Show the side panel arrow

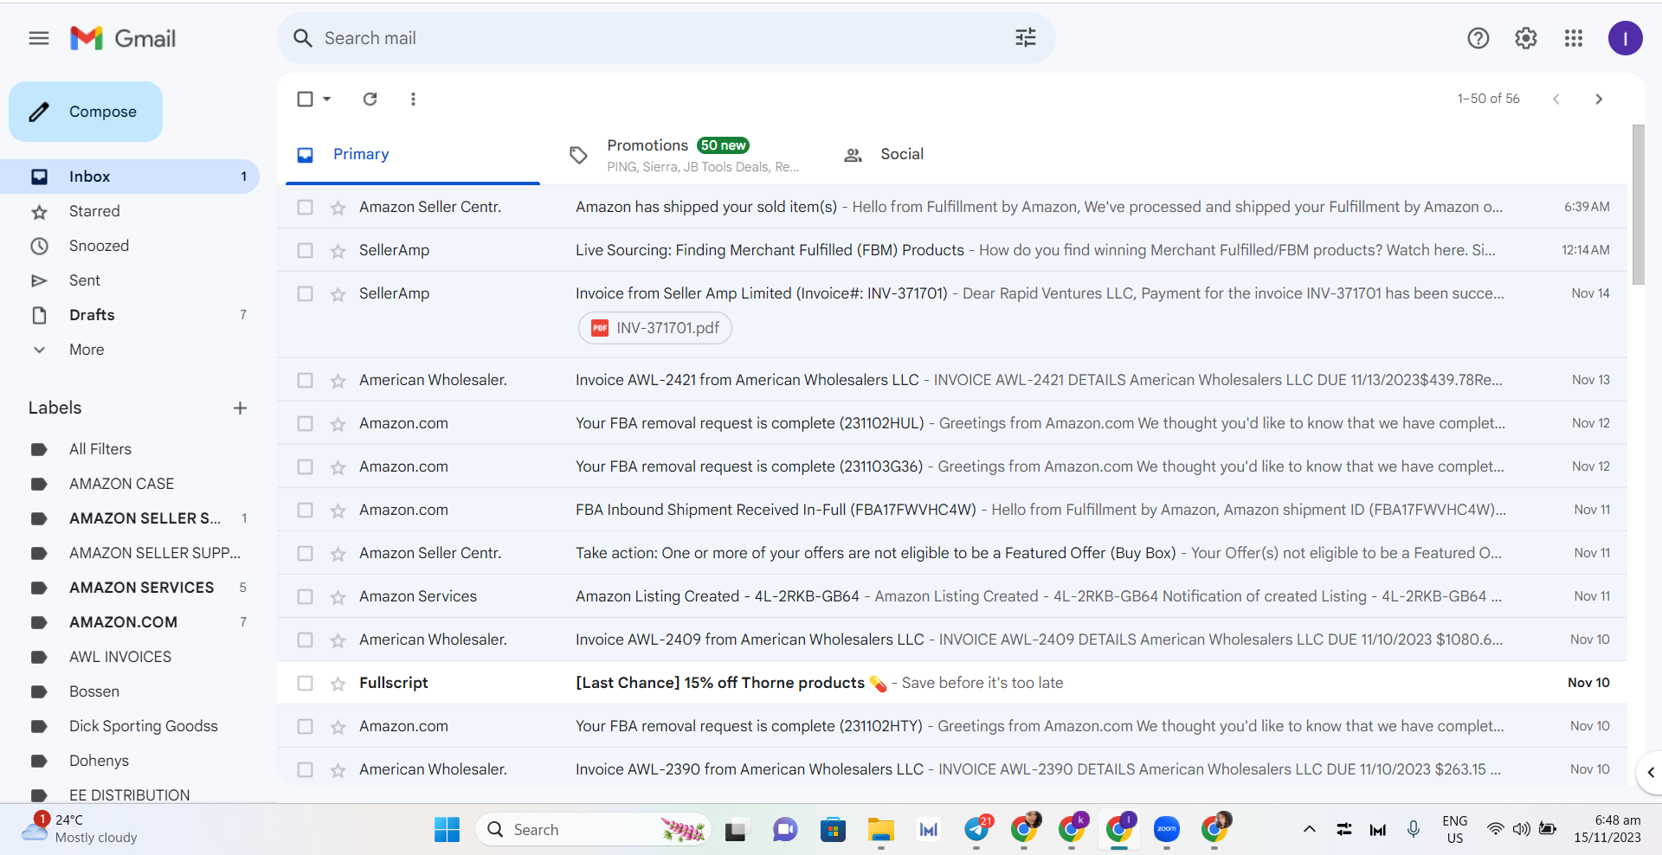pos(1650,773)
